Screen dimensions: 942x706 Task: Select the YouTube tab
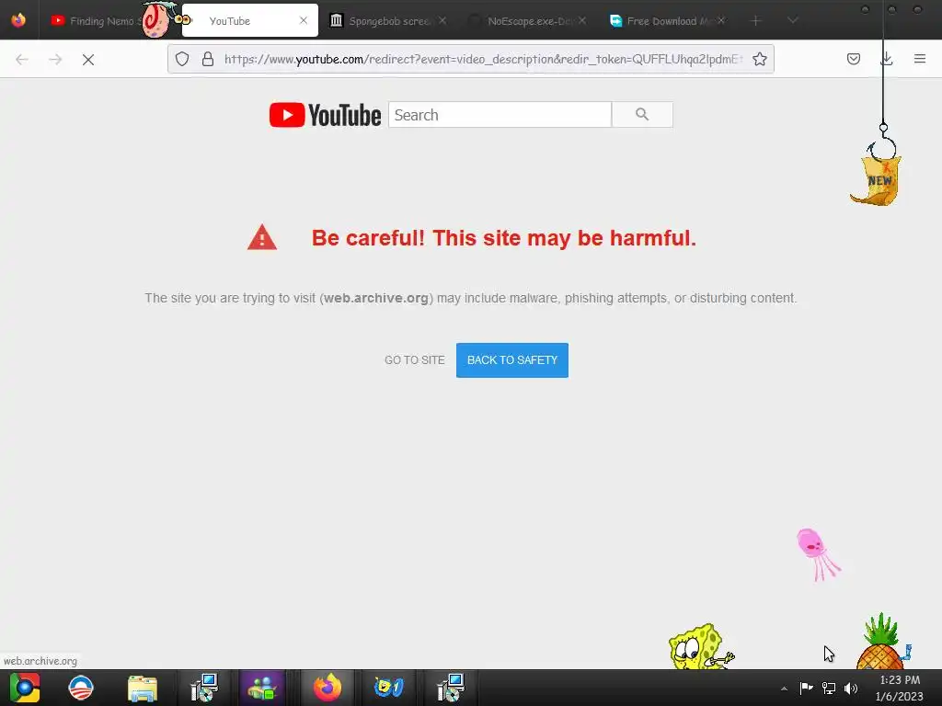click(250, 21)
